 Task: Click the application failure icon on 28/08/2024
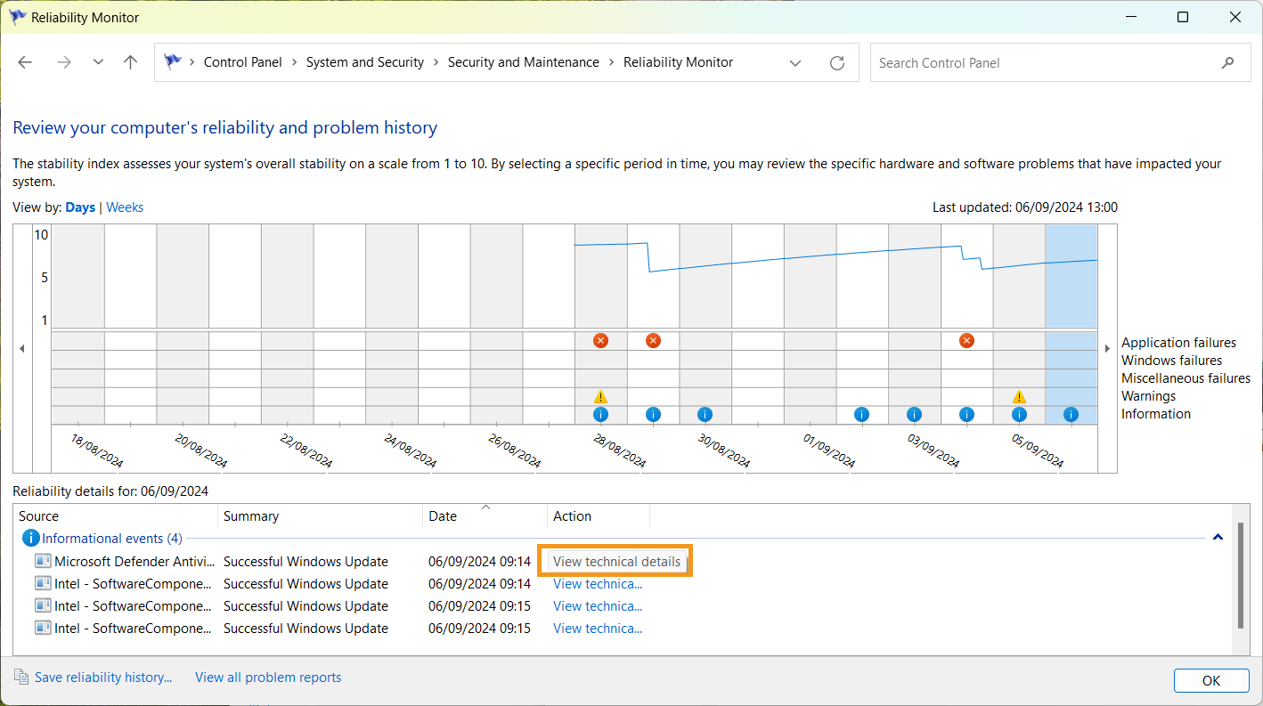point(600,340)
